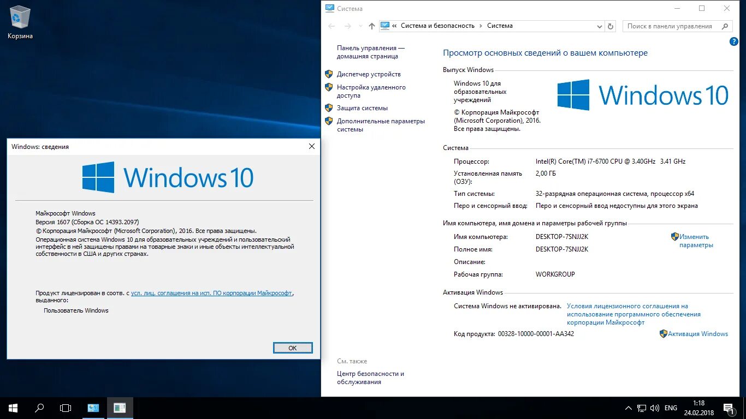Open the Action Center notifications icon
Image resolution: width=746 pixels, height=419 pixels.
[x=728, y=408]
